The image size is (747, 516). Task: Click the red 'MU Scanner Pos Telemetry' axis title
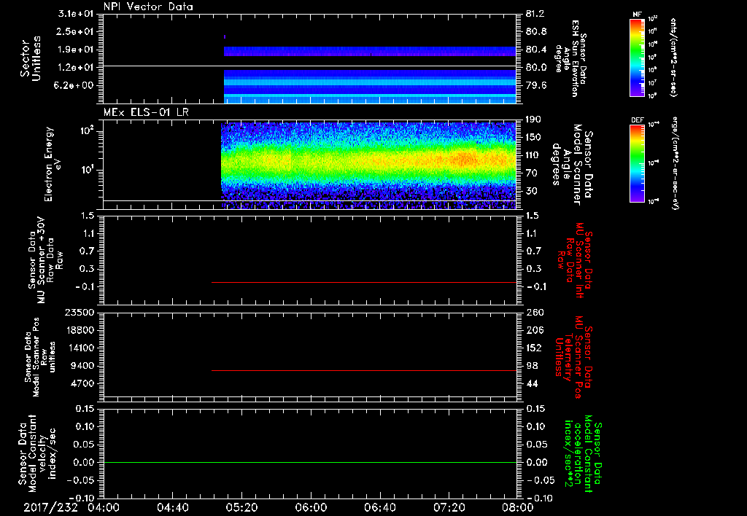[x=573, y=357]
